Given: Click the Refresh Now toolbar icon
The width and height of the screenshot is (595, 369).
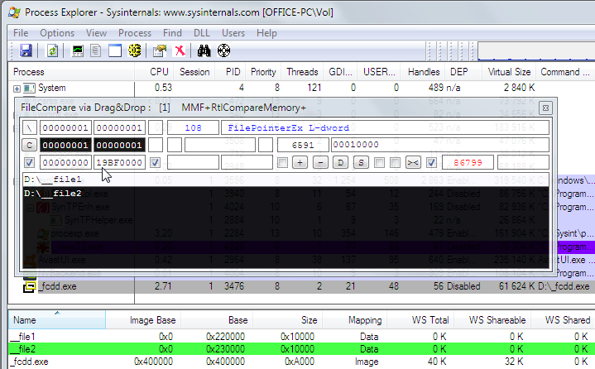Looking at the screenshot, I should 52,50.
